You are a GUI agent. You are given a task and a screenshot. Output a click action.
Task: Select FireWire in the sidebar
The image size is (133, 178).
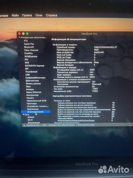click(x=29, y=53)
